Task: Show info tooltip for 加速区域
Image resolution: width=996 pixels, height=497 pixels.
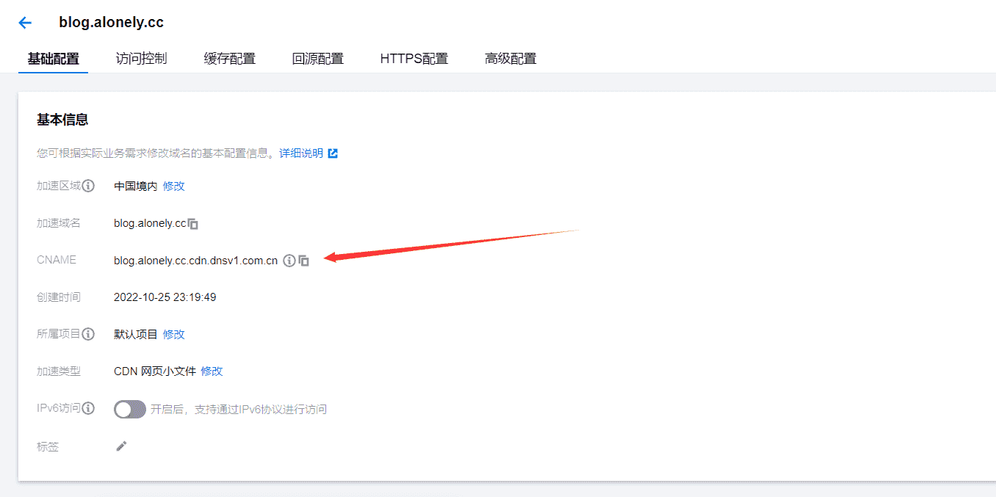Action: 88,186
